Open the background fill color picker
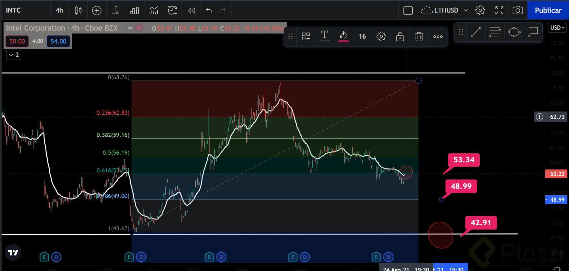 343,36
